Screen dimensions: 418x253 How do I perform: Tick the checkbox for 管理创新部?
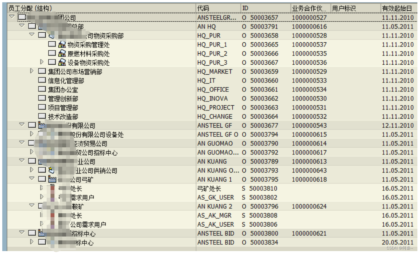(x=42, y=98)
